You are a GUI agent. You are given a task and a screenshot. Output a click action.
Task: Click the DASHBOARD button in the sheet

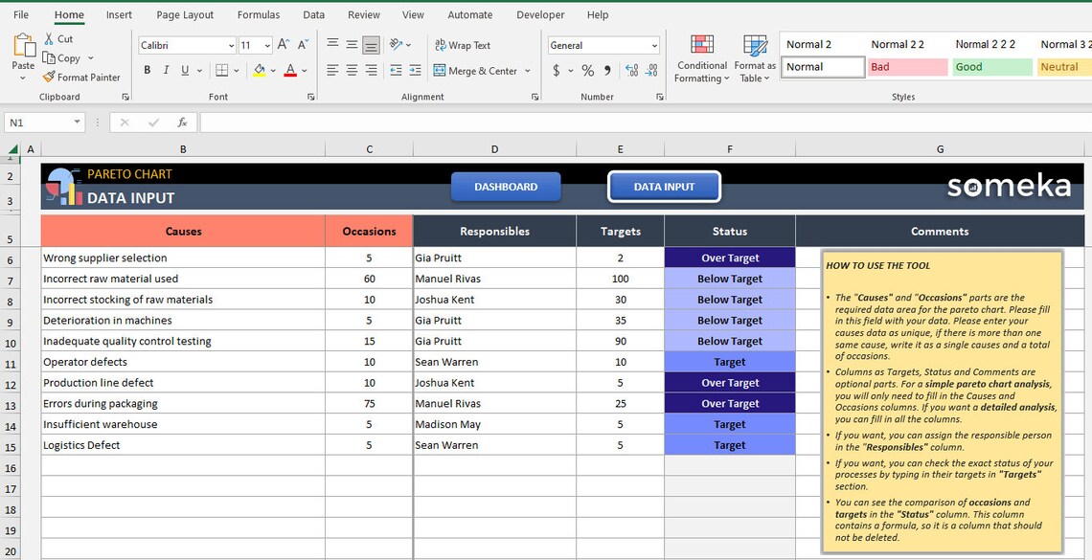505,188
